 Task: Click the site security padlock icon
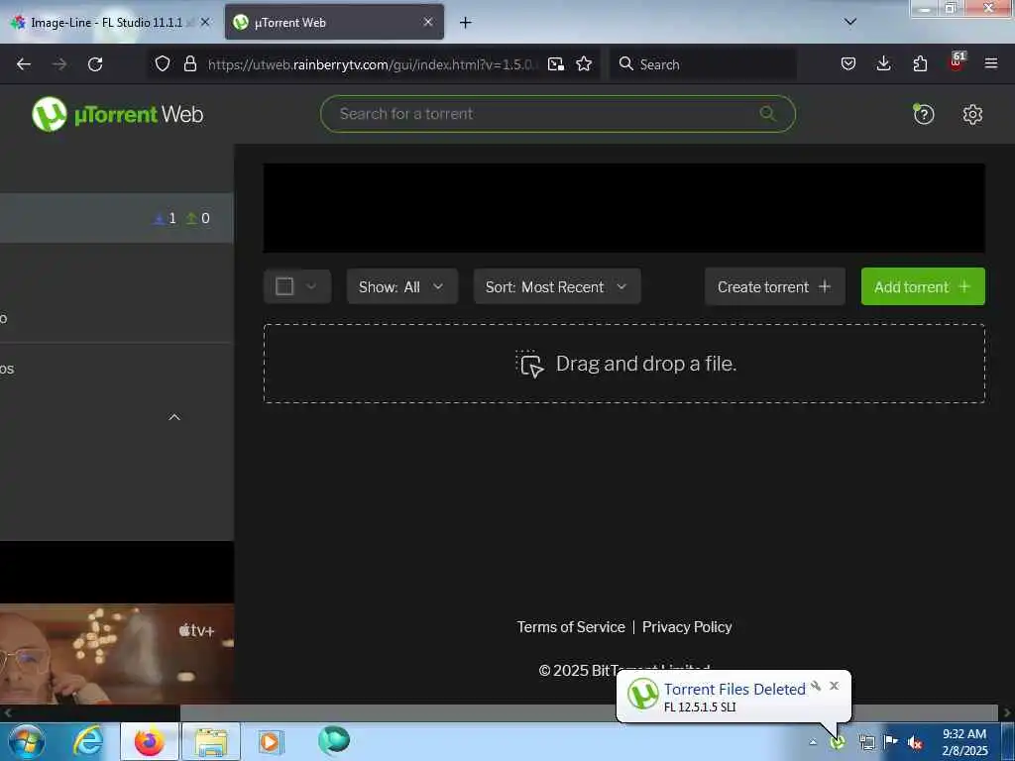[189, 63]
